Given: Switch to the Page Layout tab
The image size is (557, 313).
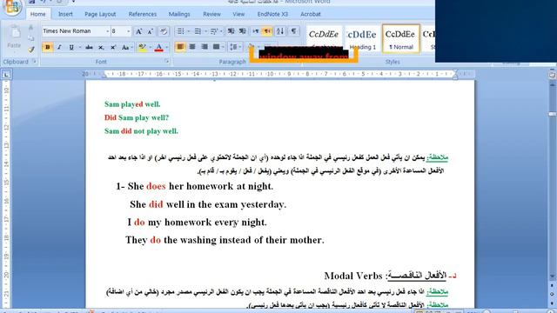Looking at the screenshot, I should [x=100, y=14].
